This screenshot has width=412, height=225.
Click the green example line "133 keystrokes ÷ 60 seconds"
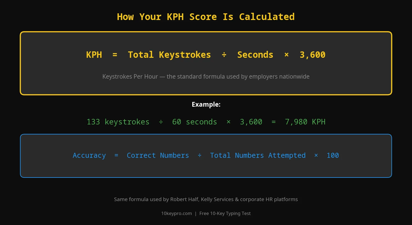coord(206,122)
